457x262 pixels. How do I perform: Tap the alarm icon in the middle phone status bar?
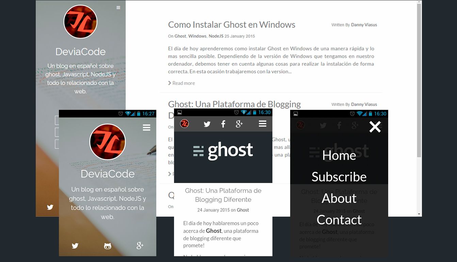(236, 112)
